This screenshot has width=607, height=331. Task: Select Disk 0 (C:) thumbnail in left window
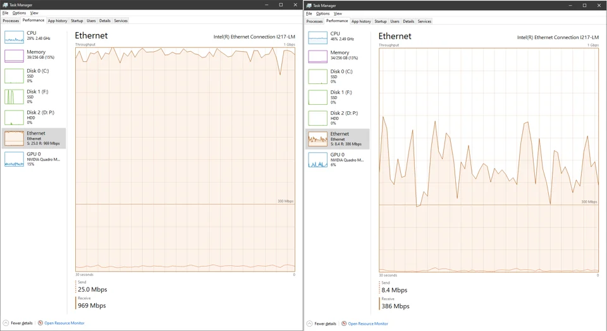[14, 76]
